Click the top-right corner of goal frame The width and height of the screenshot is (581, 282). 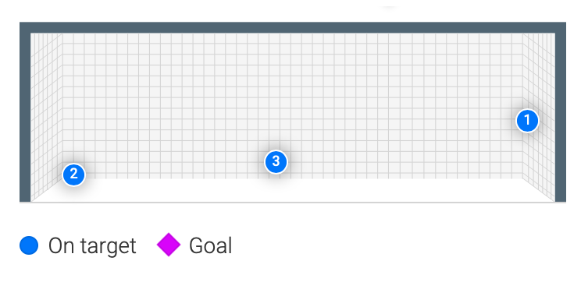coord(560,28)
